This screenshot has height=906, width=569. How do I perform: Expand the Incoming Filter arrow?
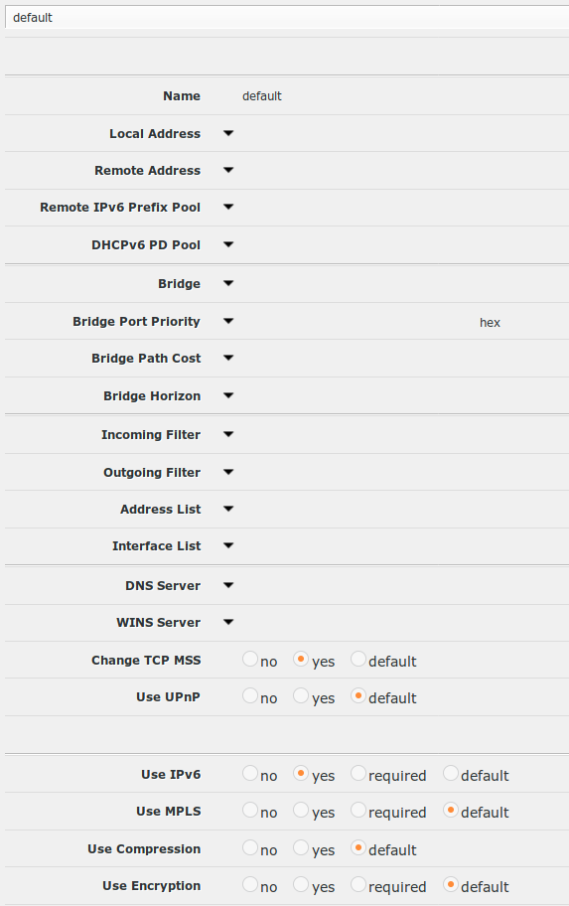coord(228,434)
